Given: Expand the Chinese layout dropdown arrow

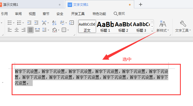Looking at the screenshot, I should click(48, 23).
